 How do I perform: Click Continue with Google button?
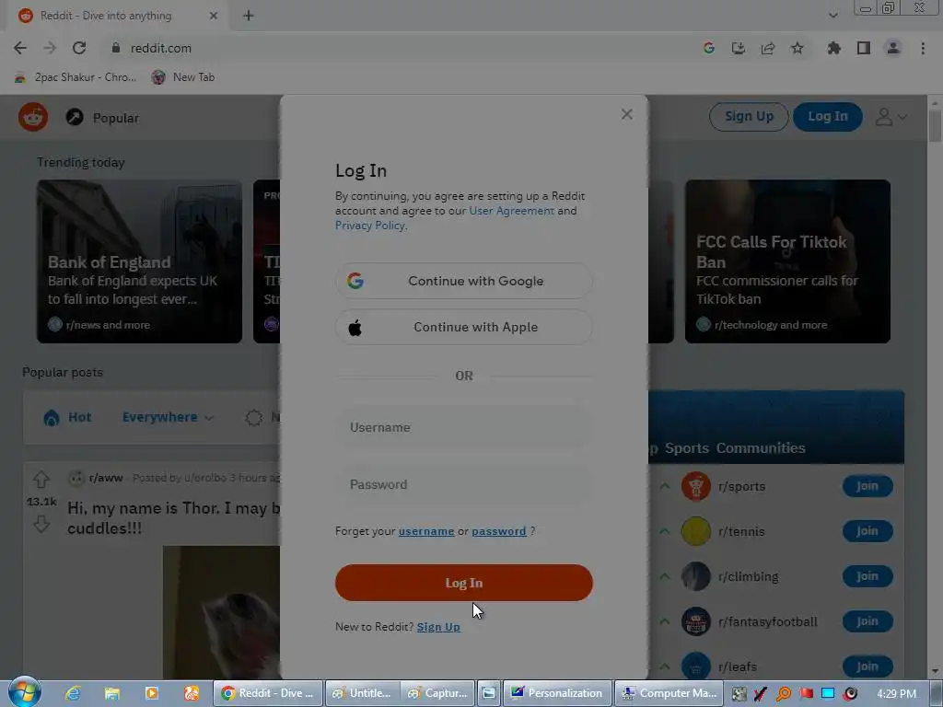pos(464,281)
